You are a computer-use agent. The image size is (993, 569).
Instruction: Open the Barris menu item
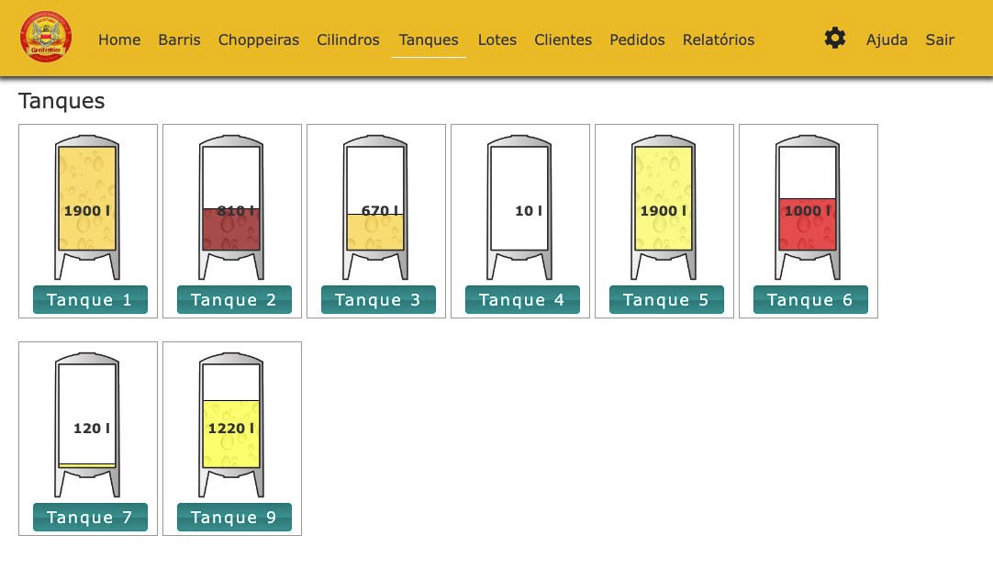pos(179,39)
